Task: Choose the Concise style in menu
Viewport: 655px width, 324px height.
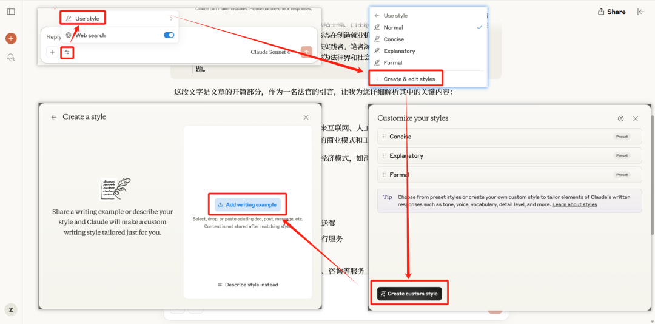Action: tap(394, 39)
